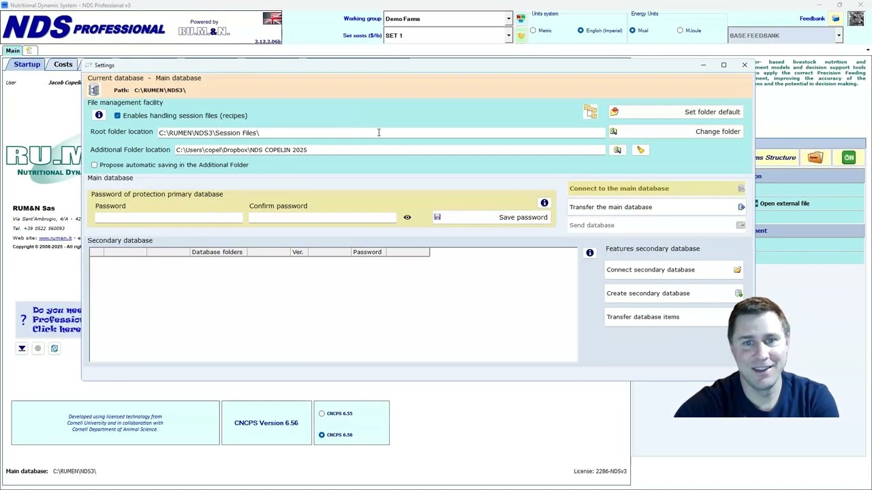Screen dimensions: 872x490
Task: Click the down-arrow icon under the help banner
Action: [x=22, y=348]
